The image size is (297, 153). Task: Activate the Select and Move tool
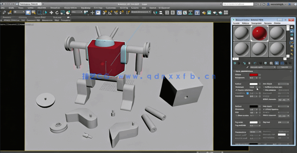point(51,13)
